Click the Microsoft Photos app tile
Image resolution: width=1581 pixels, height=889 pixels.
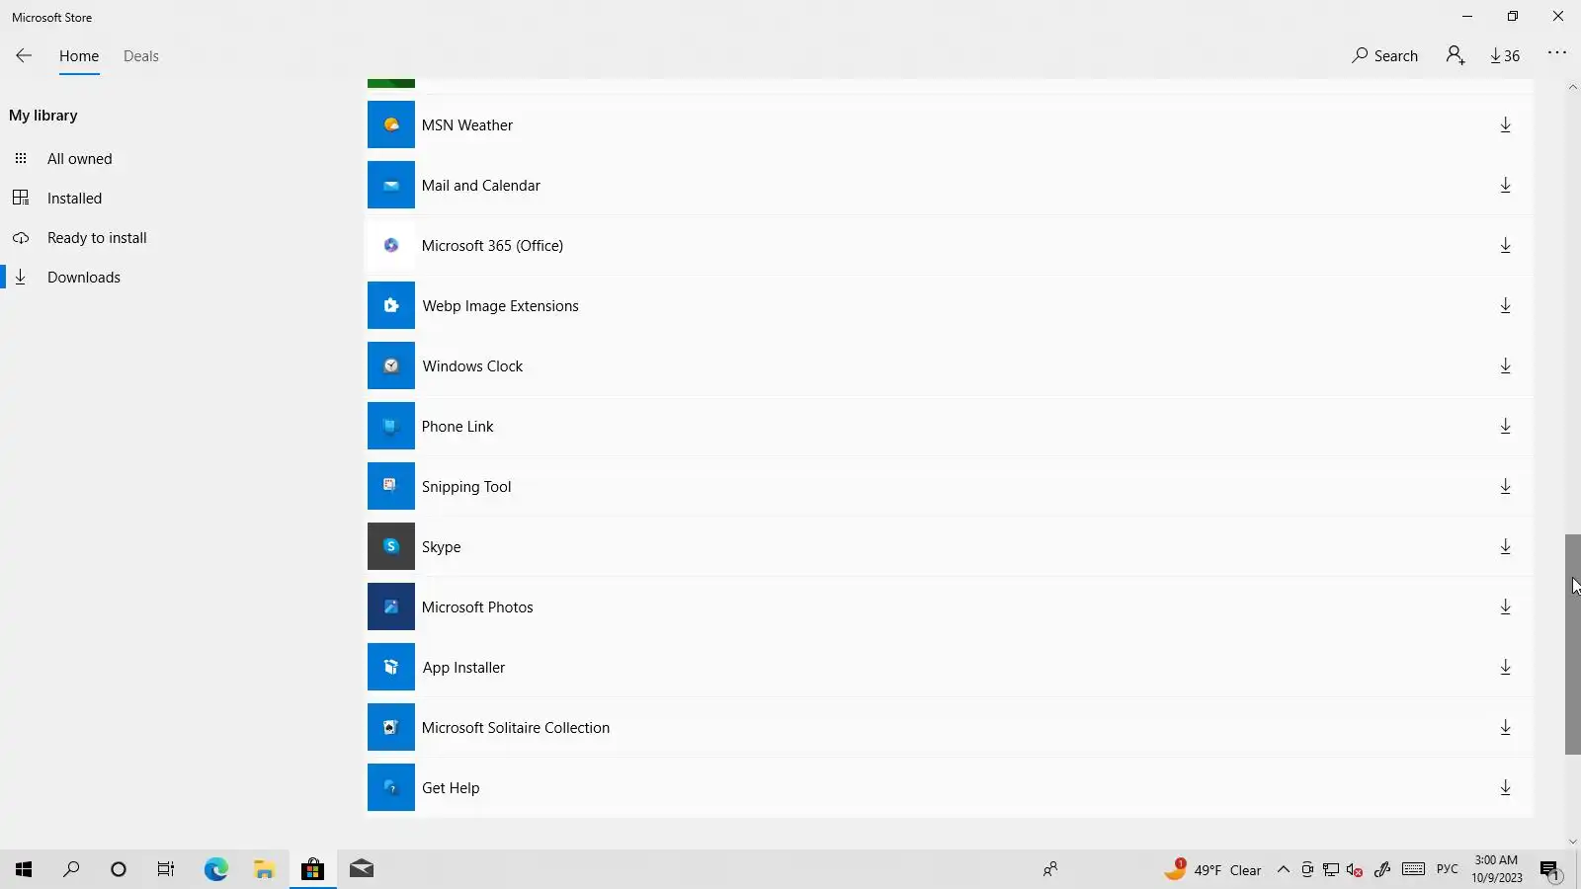pos(391,607)
